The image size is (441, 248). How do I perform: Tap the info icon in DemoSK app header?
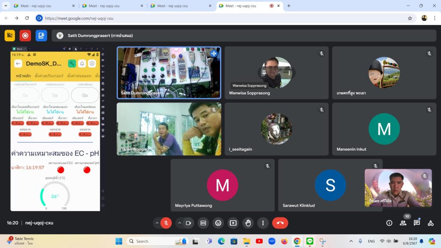(92, 64)
